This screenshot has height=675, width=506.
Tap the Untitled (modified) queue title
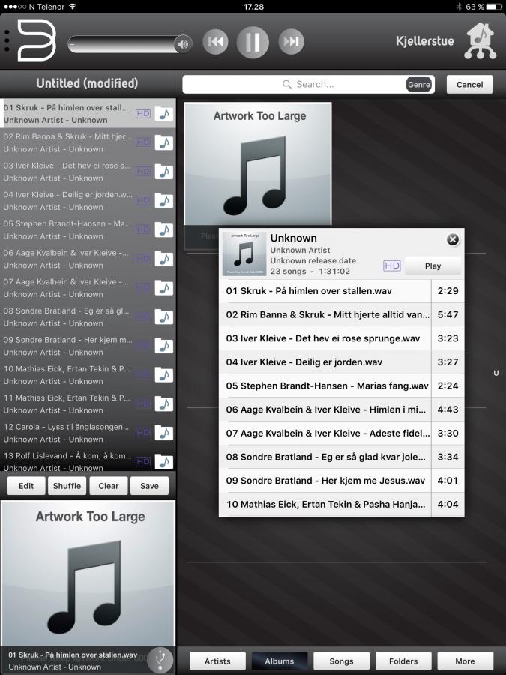pyautogui.click(x=87, y=83)
